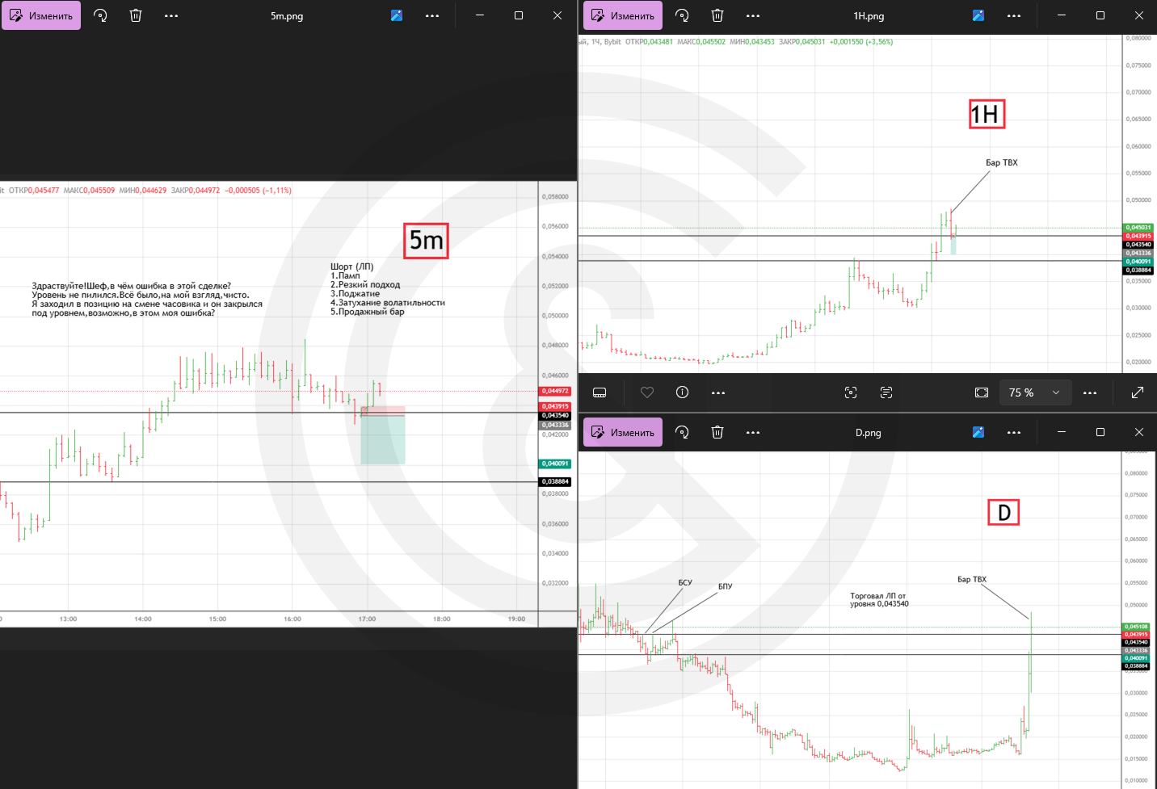Rotate the image in the 5m.png window
Screen dimensions: 1157x789
[x=101, y=15]
